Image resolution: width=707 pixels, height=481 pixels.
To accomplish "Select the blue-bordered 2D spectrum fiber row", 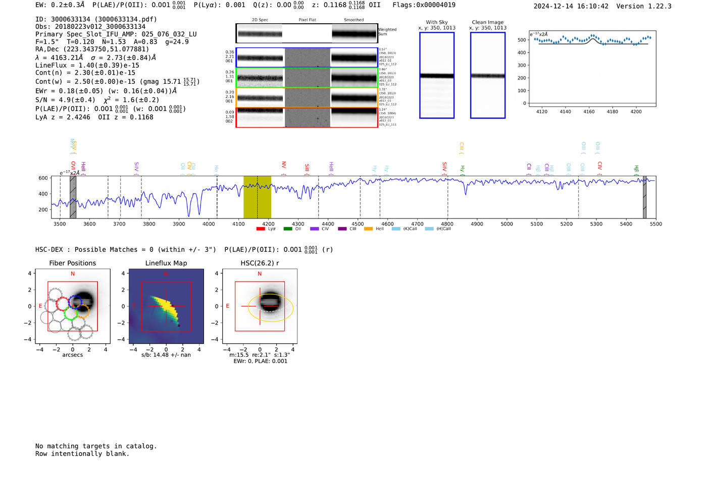I will tap(307, 58).
